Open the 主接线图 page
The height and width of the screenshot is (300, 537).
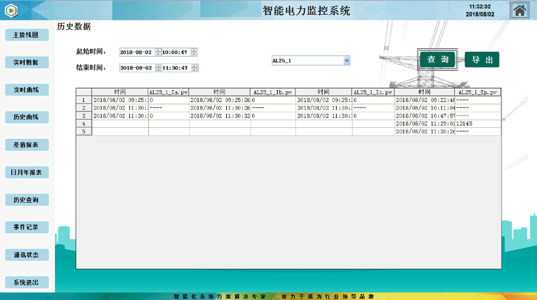26,35
